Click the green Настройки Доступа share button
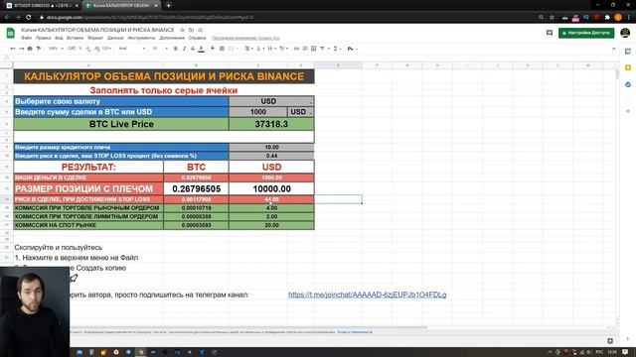This screenshot has height=357, width=636. pyautogui.click(x=586, y=33)
